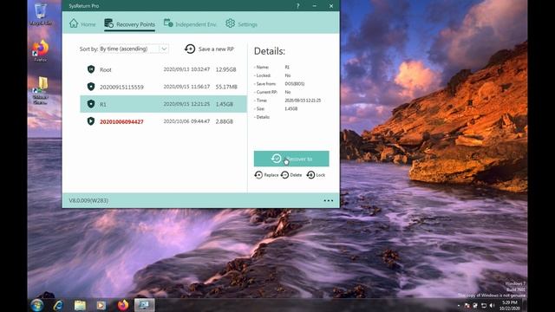This screenshot has height=312, width=555.
Task: Open the volume speaker tray icon
Action: (x=492, y=305)
